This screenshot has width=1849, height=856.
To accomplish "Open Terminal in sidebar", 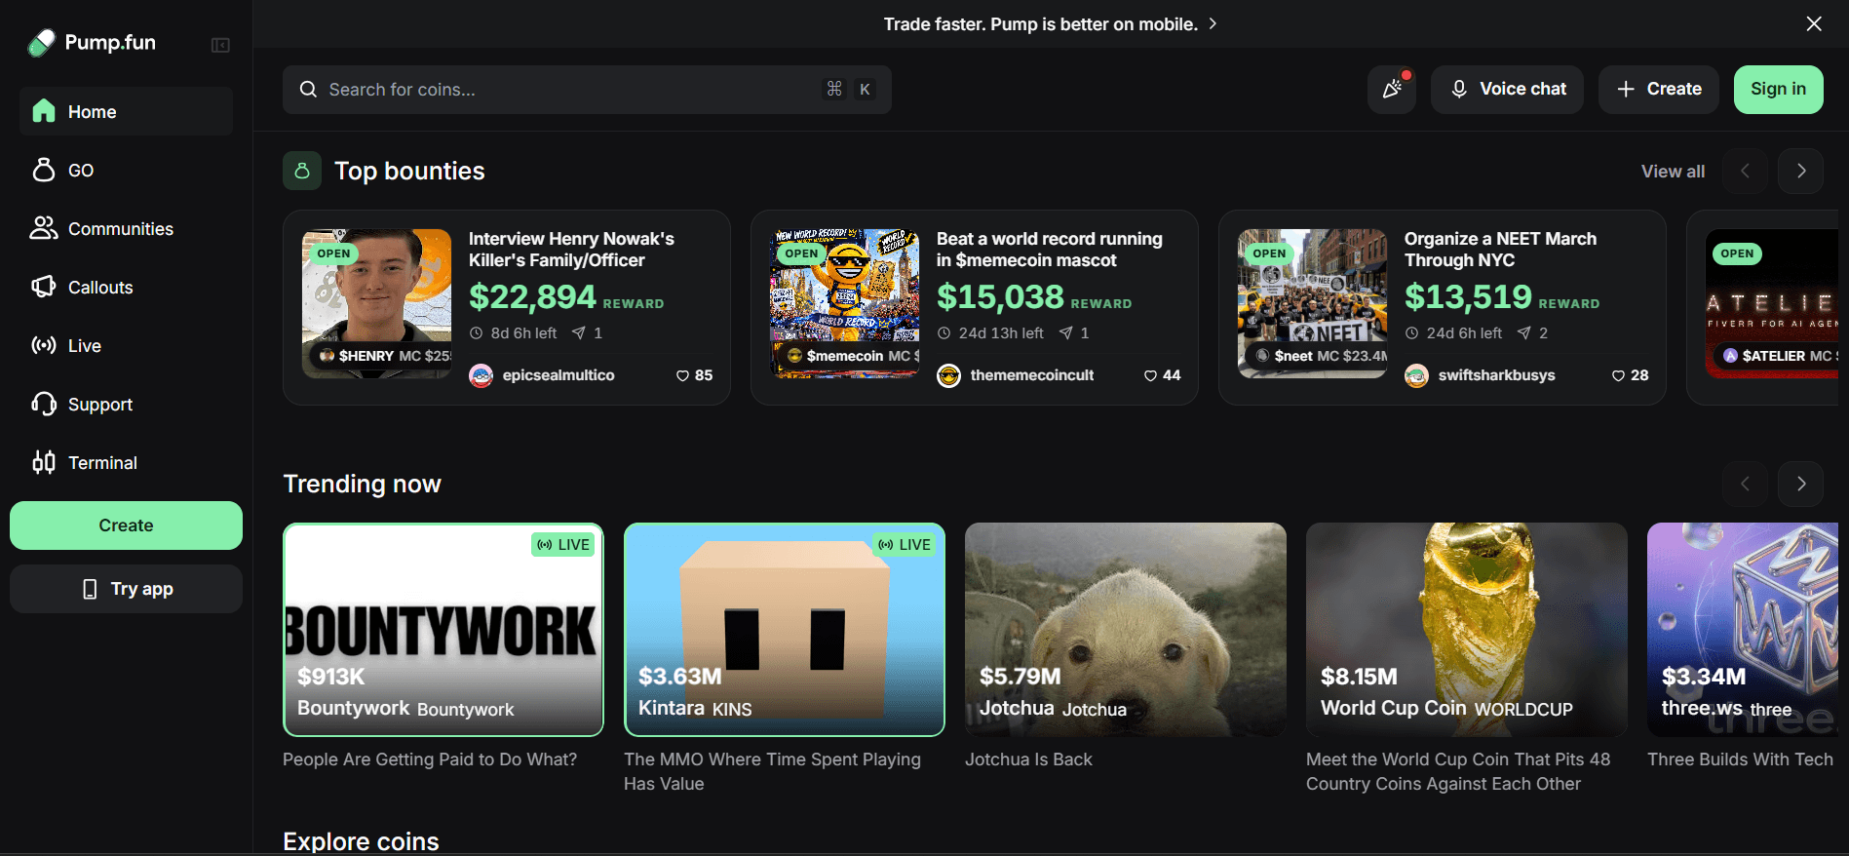I will (x=126, y=462).
